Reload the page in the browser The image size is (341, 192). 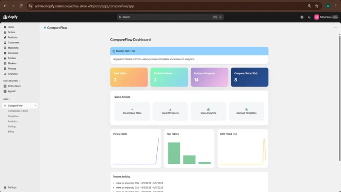[21, 6]
